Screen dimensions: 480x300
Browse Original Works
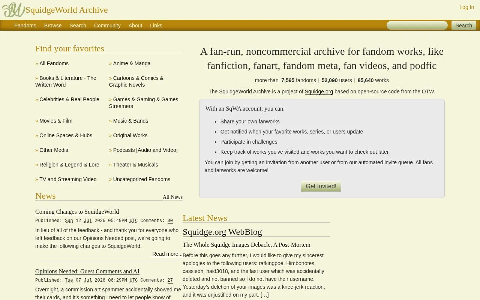130,135
